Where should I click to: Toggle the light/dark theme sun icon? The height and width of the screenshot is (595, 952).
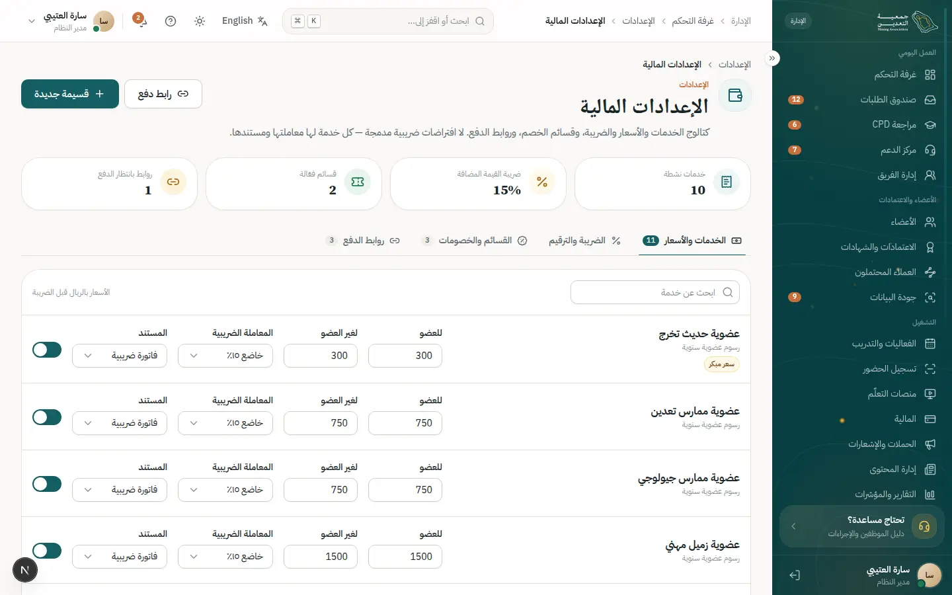pos(200,21)
